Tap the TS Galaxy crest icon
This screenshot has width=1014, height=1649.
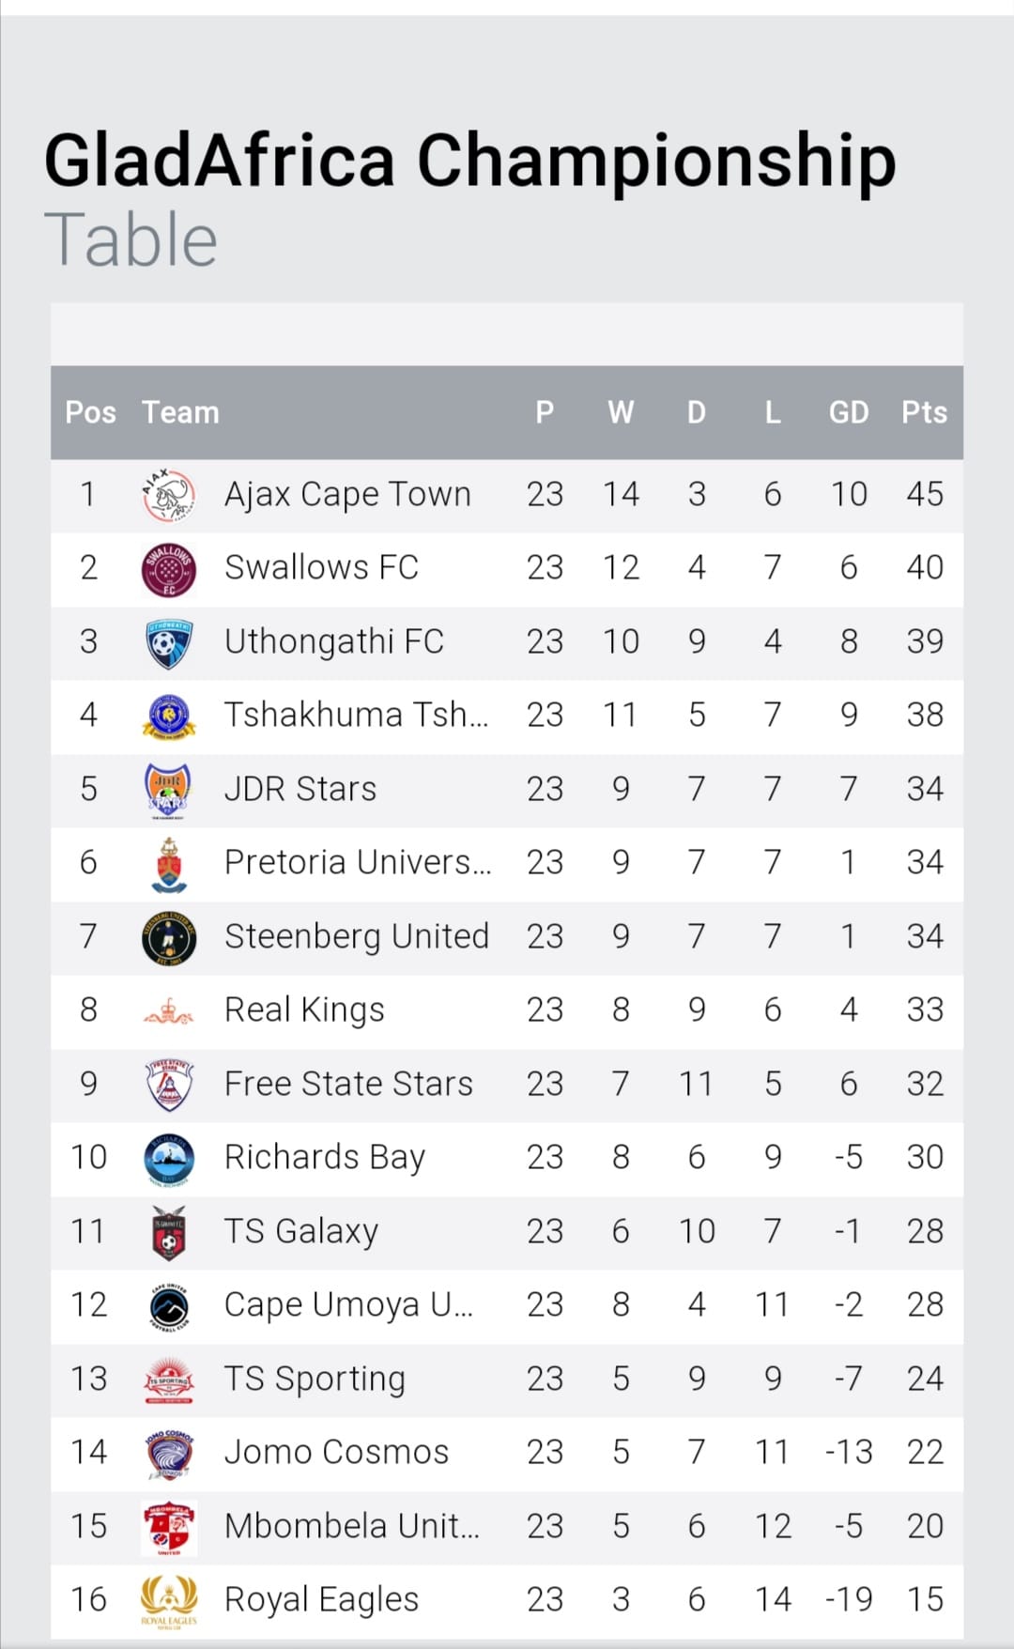[x=169, y=1232]
